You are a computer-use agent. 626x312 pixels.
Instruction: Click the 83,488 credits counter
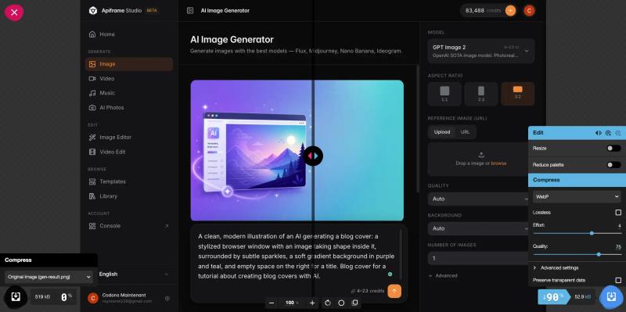[483, 11]
